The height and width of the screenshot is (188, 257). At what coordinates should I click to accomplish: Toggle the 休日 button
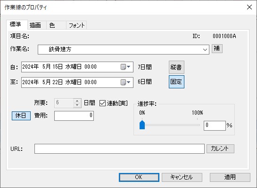click(x=21, y=116)
